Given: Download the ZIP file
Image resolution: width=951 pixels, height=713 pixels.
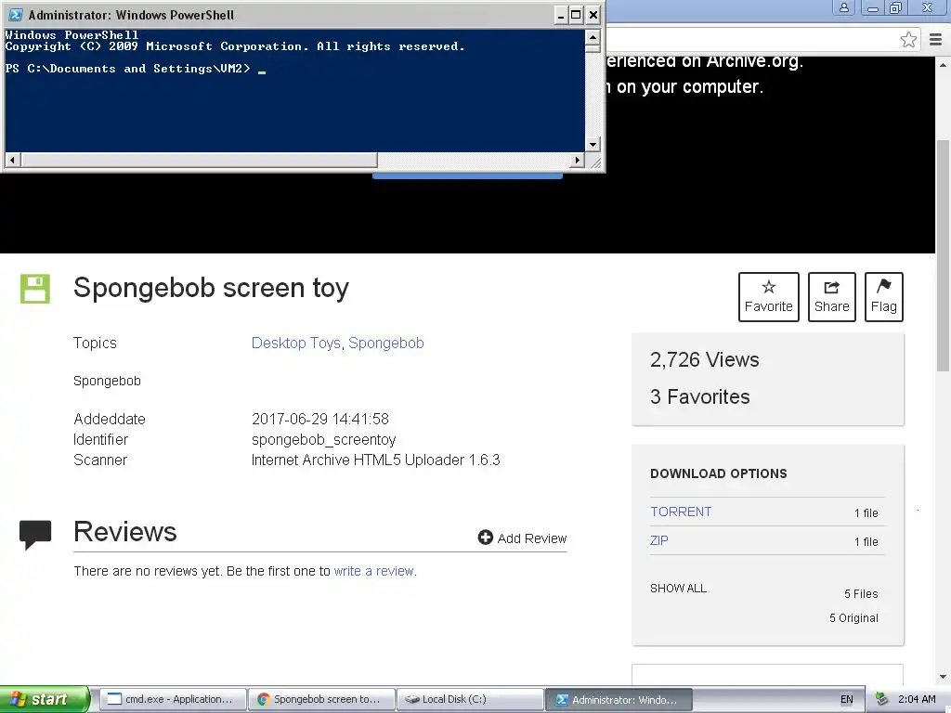Looking at the screenshot, I should click(658, 540).
